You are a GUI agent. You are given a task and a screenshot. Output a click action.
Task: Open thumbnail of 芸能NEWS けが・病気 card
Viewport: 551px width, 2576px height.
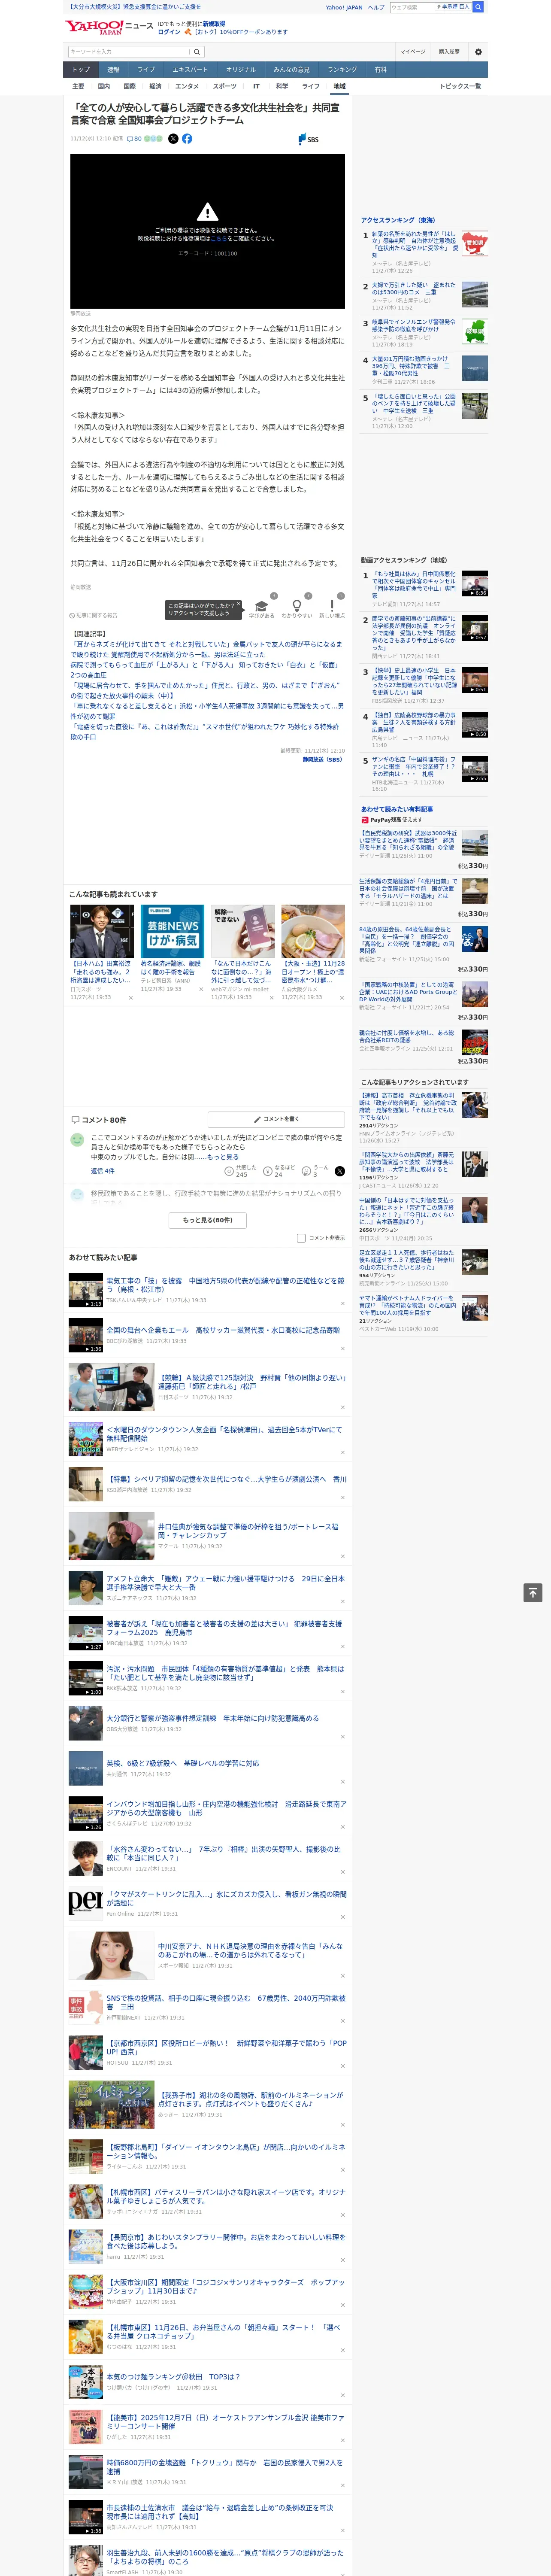[x=172, y=931]
